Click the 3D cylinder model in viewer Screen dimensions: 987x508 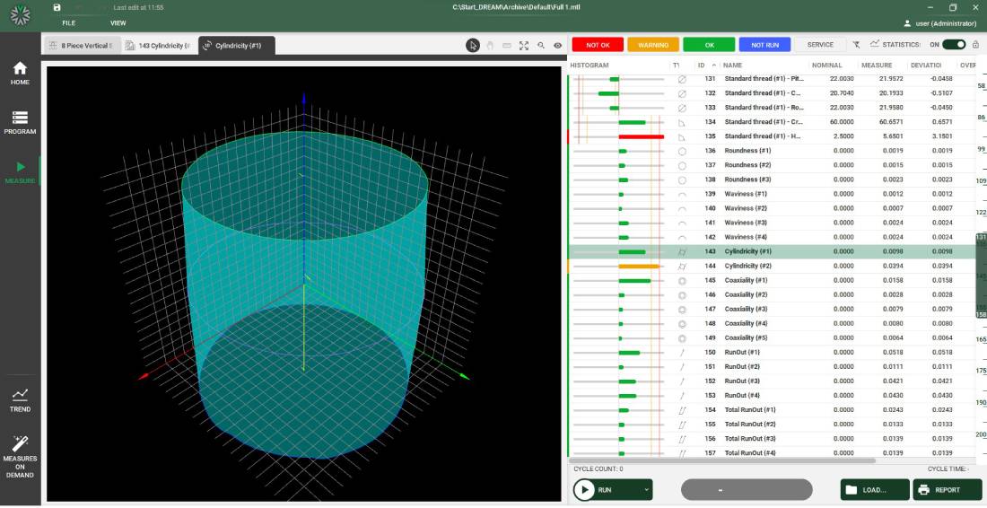pos(305,296)
